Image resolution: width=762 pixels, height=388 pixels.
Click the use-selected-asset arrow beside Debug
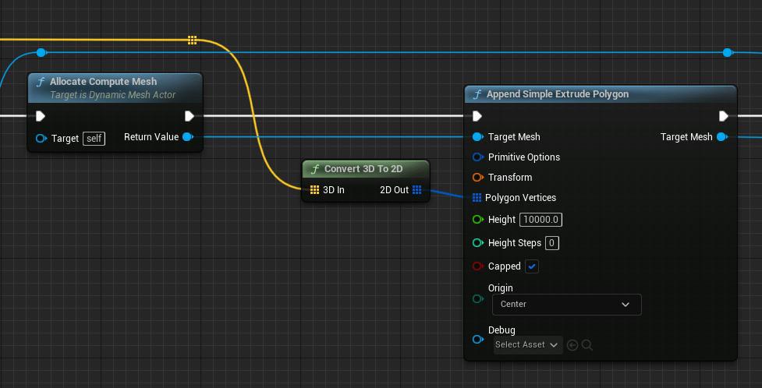click(572, 345)
